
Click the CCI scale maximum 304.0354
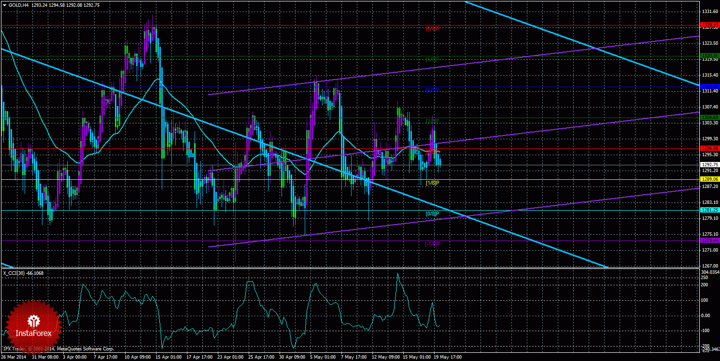(710, 272)
